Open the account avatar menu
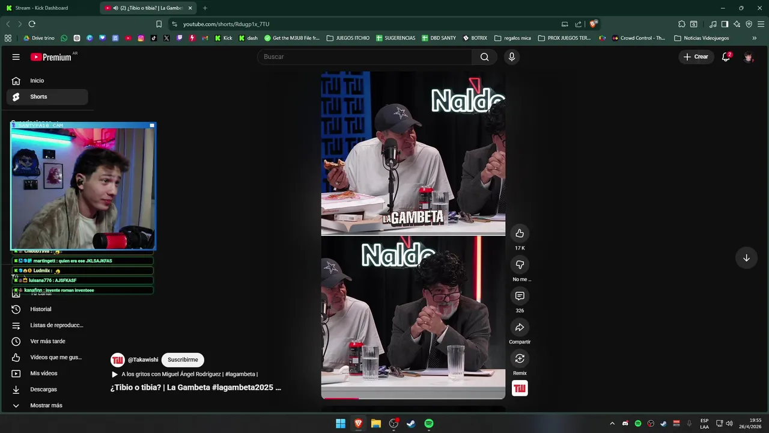Image resolution: width=769 pixels, height=433 pixels. point(748,57)
